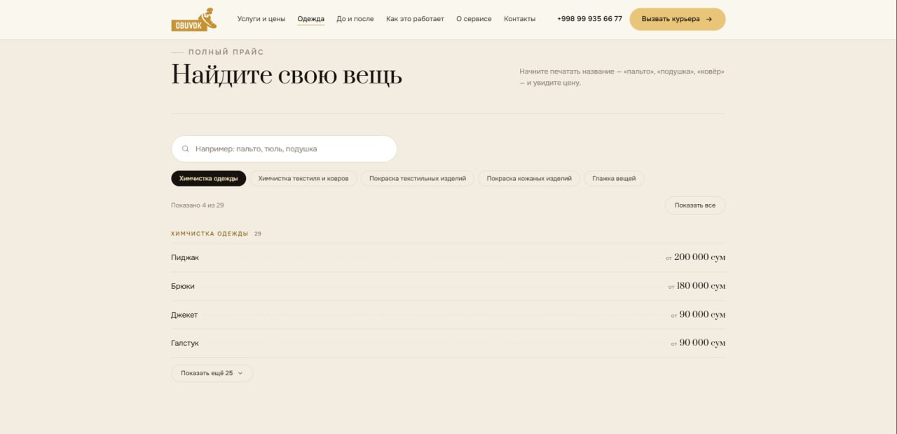Click the Галстук row name
Screen dimensions: 897x434
(185, 343)
